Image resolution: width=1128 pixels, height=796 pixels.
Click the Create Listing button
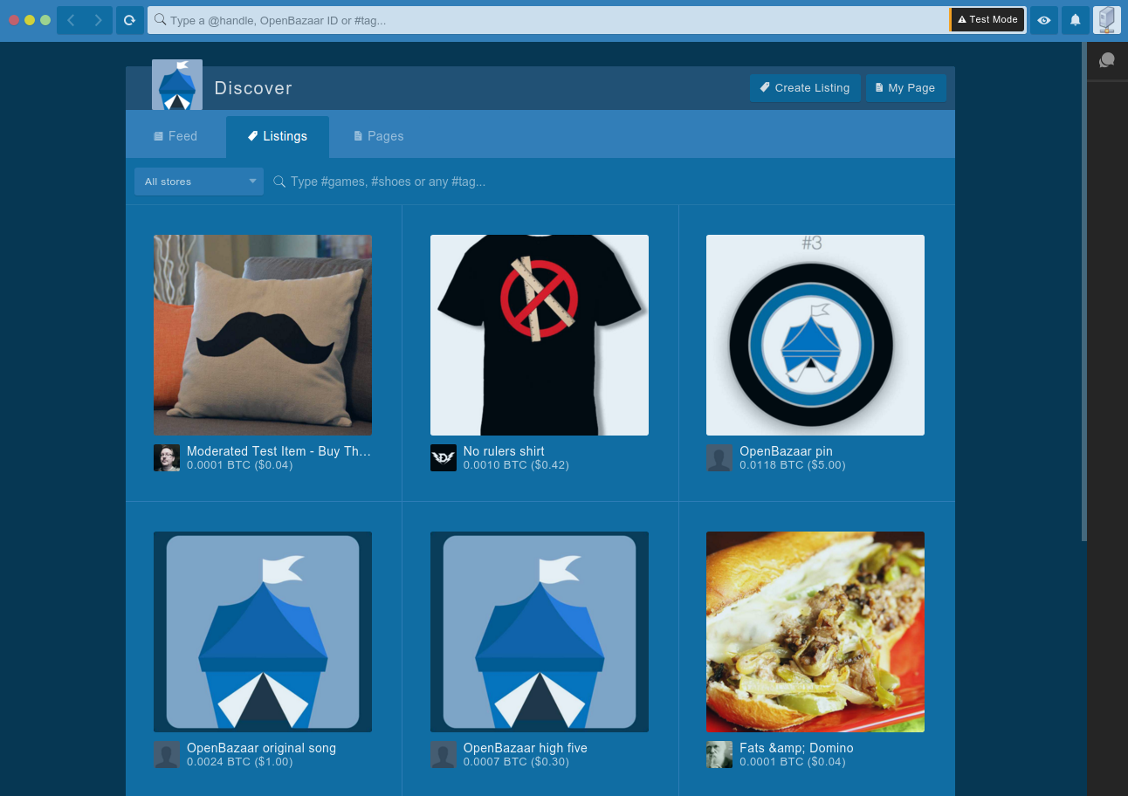(805, 88)
